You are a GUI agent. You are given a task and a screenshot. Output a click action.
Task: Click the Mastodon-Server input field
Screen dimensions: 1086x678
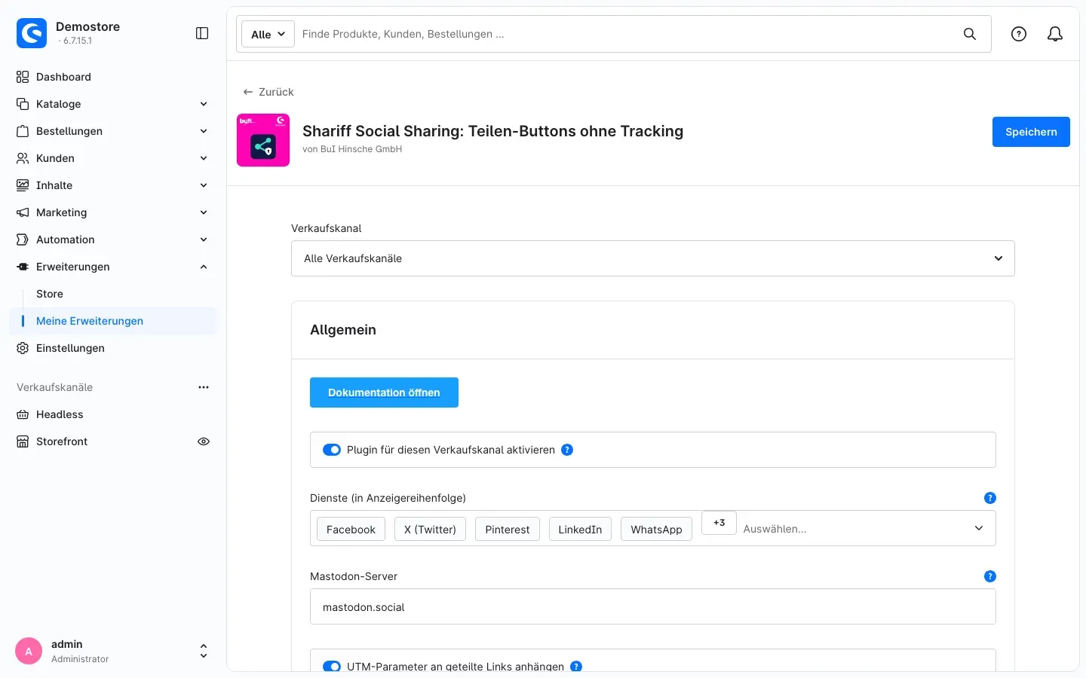pos(653,606)
